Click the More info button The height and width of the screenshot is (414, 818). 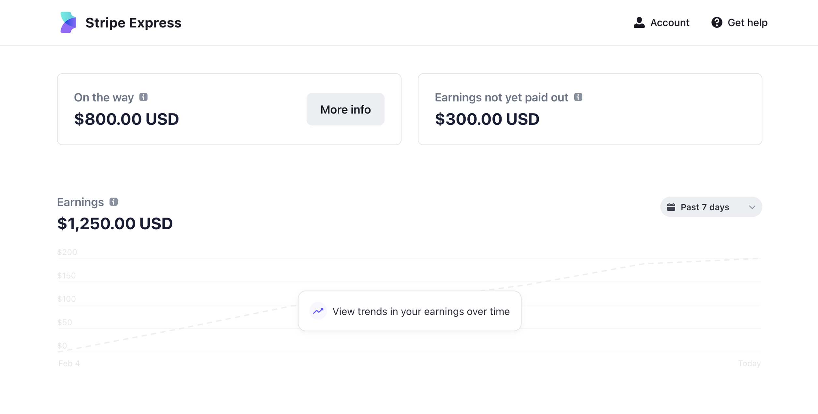[345, 109]
